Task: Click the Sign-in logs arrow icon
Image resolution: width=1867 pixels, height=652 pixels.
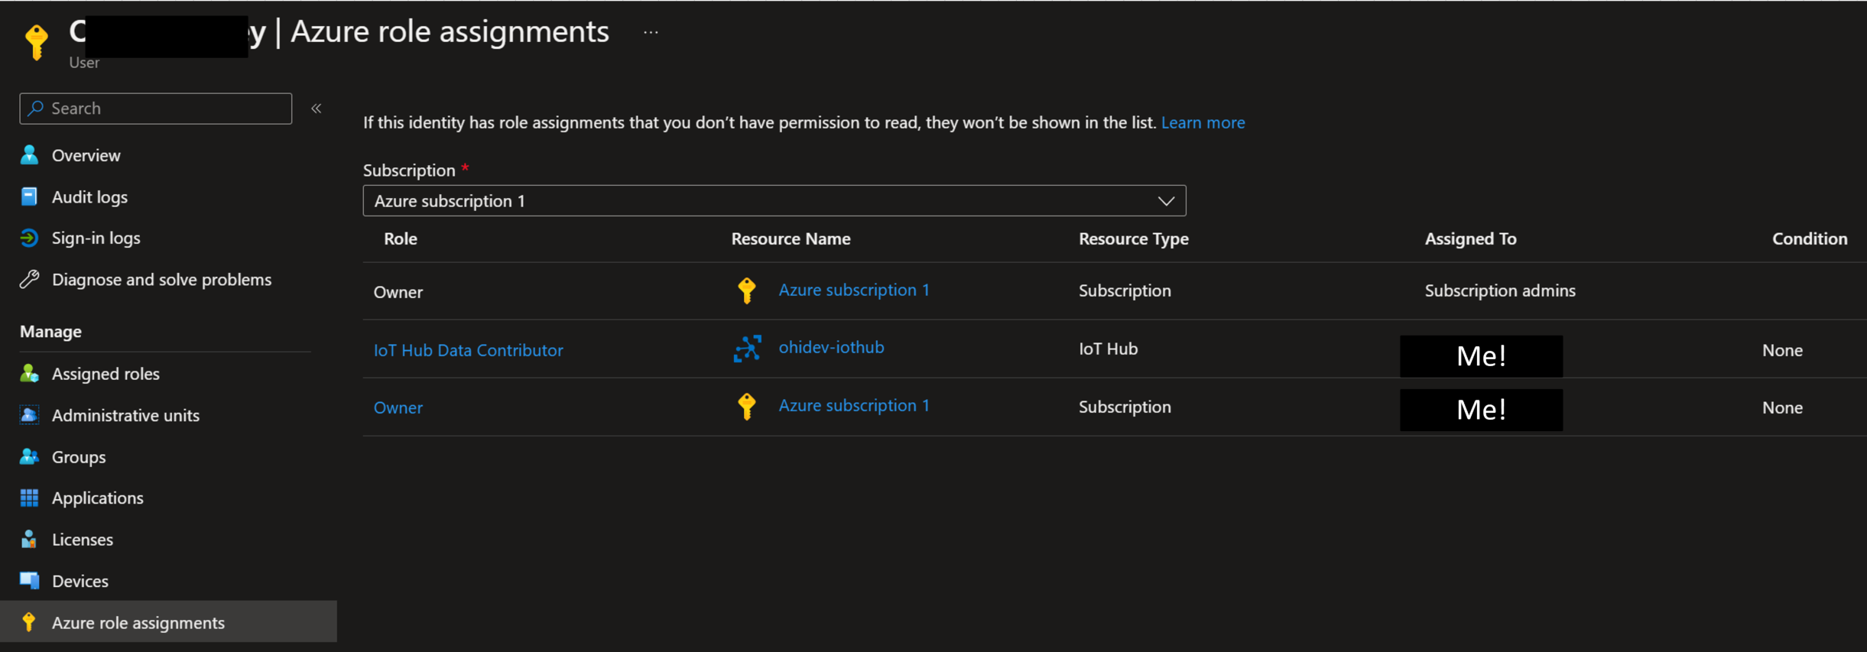Action: [29, 238]
